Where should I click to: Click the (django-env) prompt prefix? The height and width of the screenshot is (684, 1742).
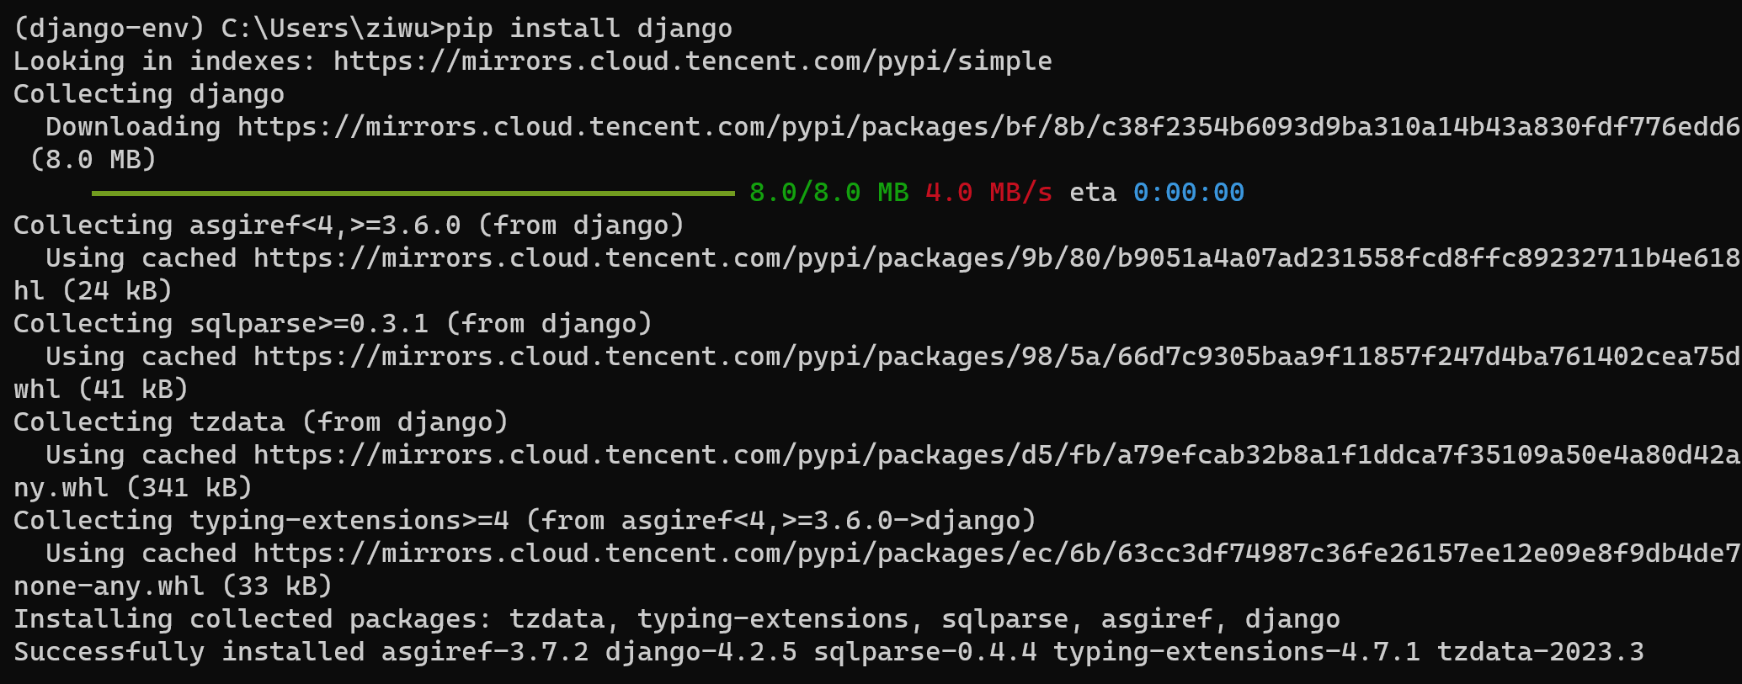(x=109, y=29)
